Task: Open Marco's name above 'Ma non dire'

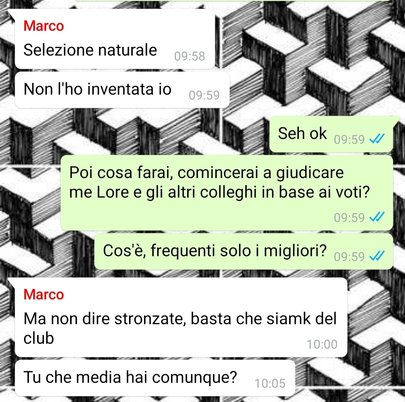Action: pos(43,295)
